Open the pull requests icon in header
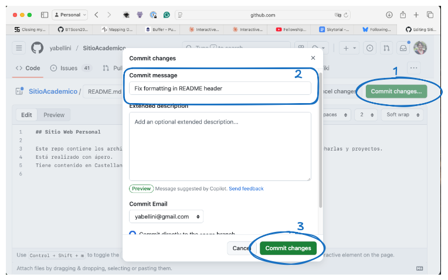 (x=386, y=48)
